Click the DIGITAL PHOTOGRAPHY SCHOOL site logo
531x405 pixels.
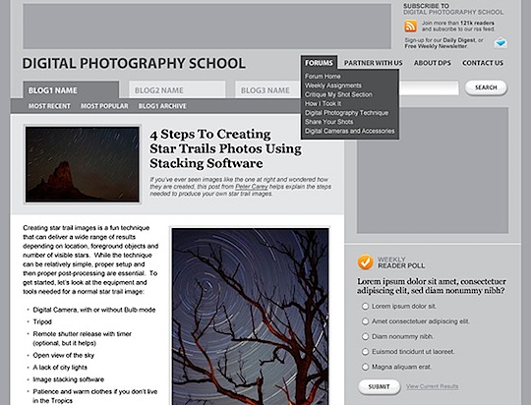134,63
